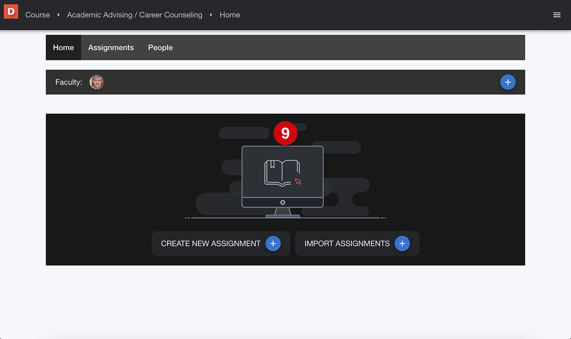Viewport: 571px width, 339px height.
Task: Click the red D logo icon
Action: point(11,11)
